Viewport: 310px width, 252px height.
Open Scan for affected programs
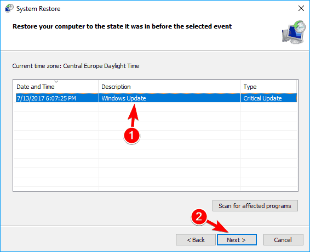(x=255, y=206)
